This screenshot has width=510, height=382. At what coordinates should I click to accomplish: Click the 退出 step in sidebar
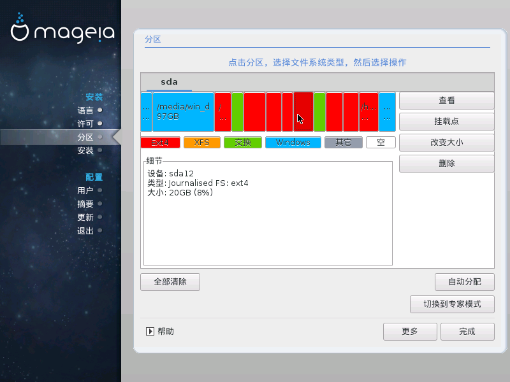pyautogui.click(x=85, y=231)
